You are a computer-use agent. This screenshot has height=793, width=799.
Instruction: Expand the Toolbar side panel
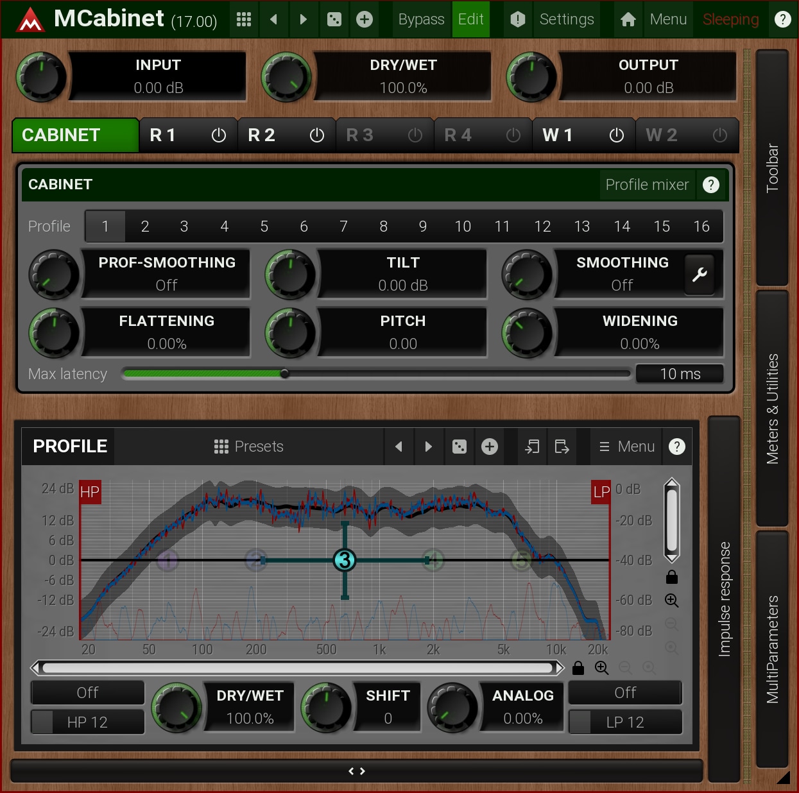pos(772,168)
